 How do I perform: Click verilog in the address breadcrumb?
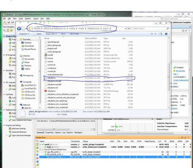click(72, 29)
